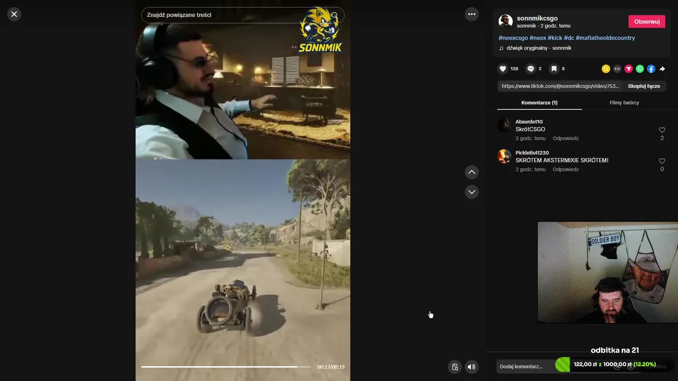Open PickleButt230 commenter avatar
This screenshot has height=381, width=678.
(x=504, y=156)
